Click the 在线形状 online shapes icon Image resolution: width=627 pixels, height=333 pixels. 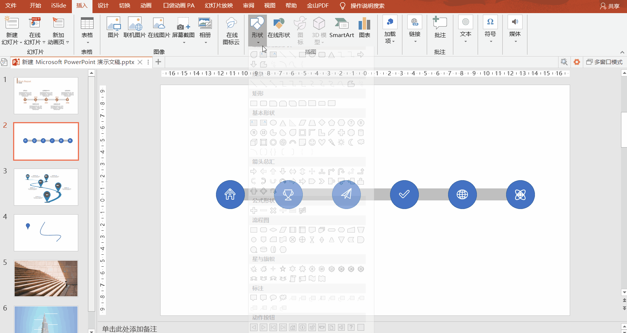tap(279, 28)
